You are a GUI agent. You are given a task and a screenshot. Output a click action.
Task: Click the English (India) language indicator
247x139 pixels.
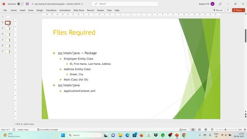(x=23, y=130)
